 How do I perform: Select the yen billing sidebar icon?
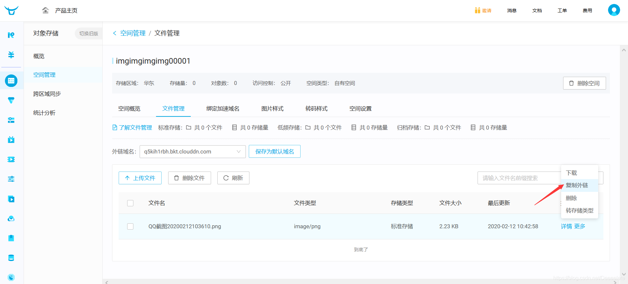pos(11,54)
